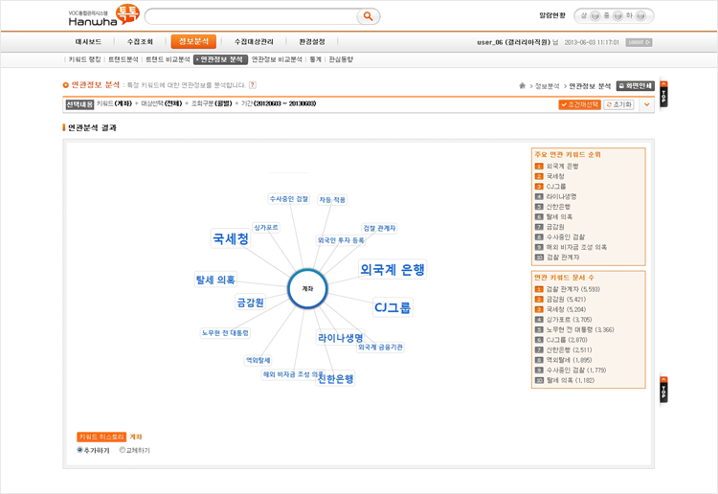The width and height of the screenshot is (718, 494).
Task: Open the 대시보드 main menu
Action: click(x=88, y=42)
